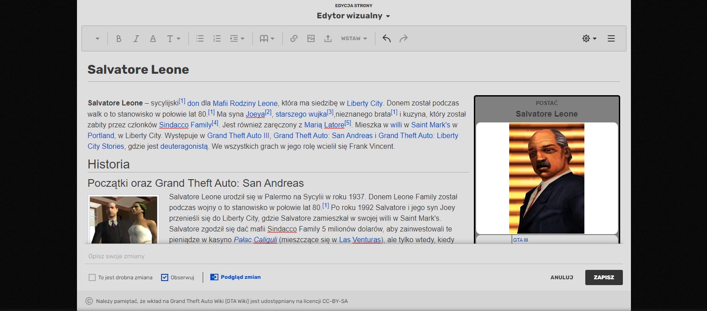The width and height of the screenshot is (707, 311).
Task: Click the 'Portland' link
Action: (101, 135)
